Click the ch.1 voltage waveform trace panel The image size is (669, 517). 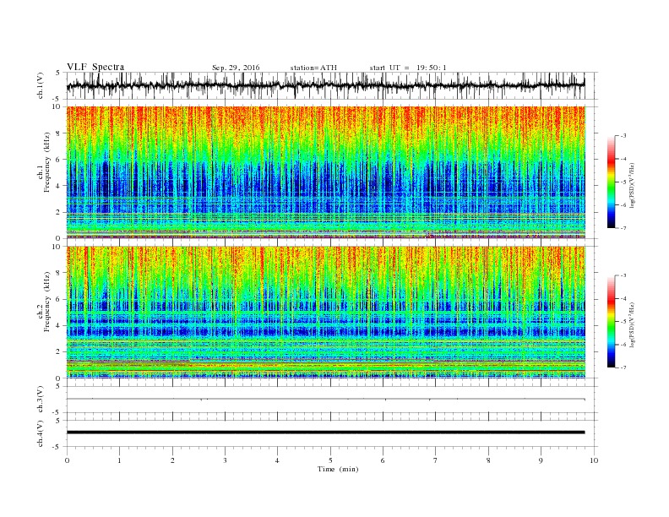pyautogui.click(x=332, y=85)
